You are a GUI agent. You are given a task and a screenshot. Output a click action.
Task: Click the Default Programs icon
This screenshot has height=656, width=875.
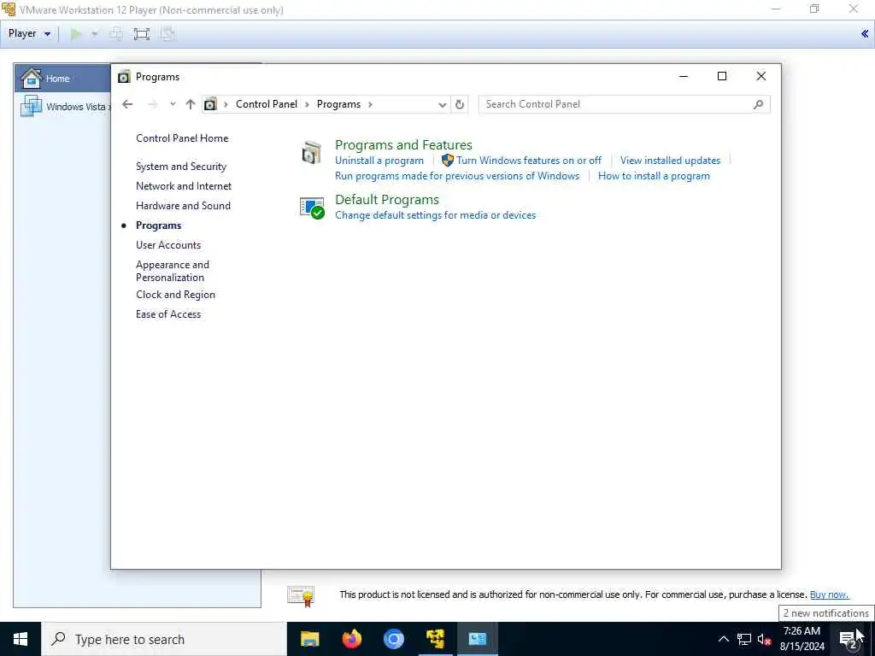(312, 208)
